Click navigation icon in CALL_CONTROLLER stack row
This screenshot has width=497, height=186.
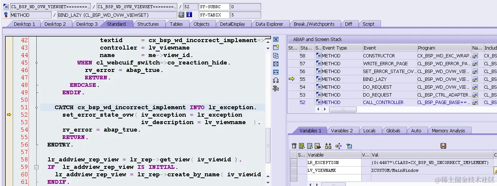[475, 102]
